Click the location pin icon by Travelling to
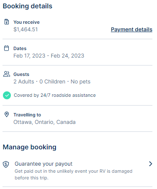 7,114
